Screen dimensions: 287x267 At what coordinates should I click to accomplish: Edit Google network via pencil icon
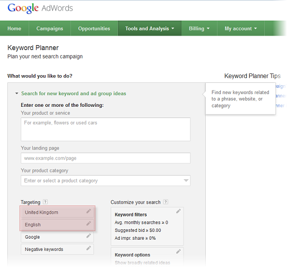click(x=88, y=236)
